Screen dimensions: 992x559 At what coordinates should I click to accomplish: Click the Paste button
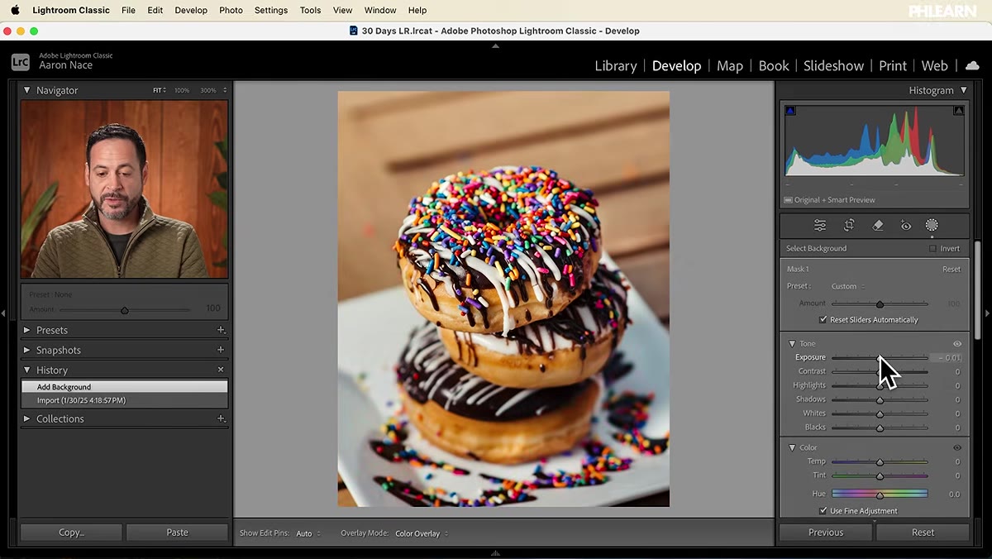pos(177,533)
